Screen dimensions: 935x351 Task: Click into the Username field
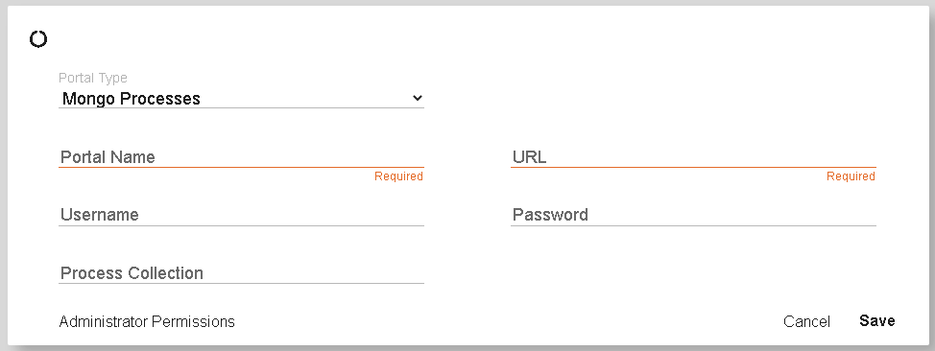click(x=241, y=215)
